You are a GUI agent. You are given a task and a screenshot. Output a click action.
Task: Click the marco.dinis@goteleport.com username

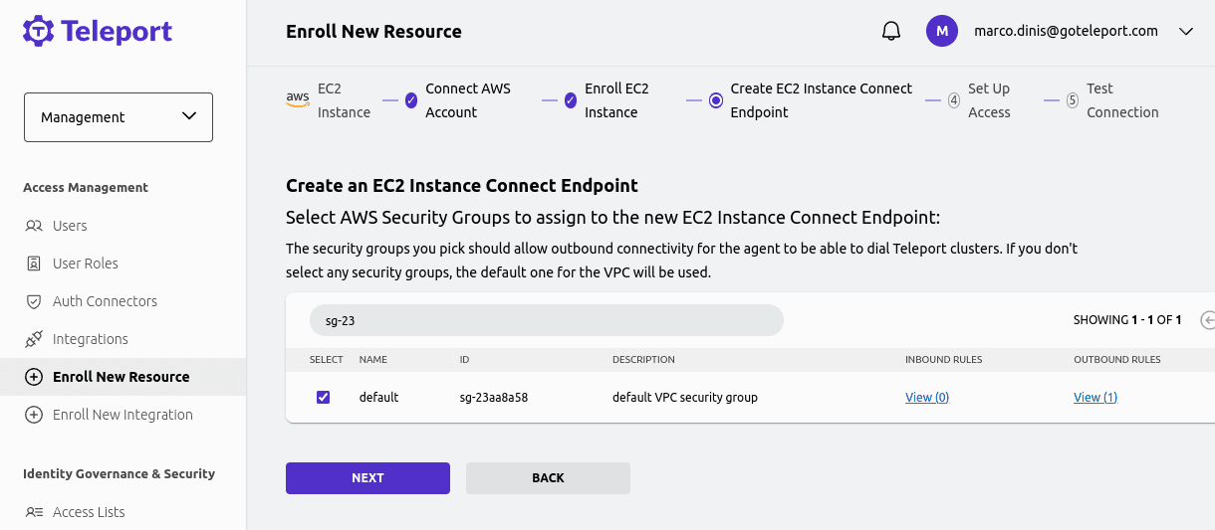[x=1066, y=31]
